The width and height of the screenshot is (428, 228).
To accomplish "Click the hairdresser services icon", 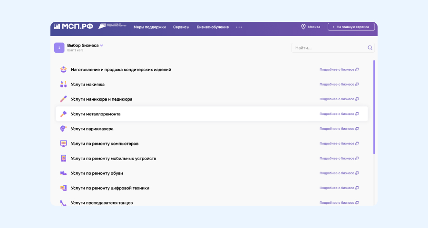I will [63, 129].
